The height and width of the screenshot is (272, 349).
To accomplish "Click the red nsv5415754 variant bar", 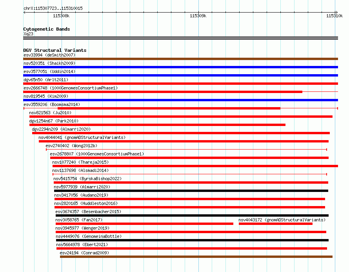I will [191, 183].
